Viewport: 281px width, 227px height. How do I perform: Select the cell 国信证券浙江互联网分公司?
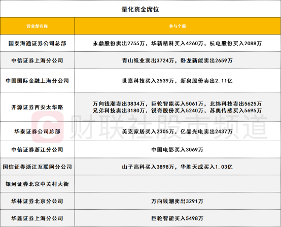[x=37, y=167]
